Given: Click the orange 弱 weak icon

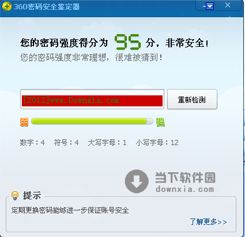Looking at the screenshot, I should pos(24,123).
